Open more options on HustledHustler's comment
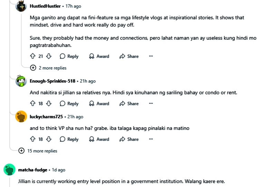Viewport: 259px width, 187px height. pos(151,56)
